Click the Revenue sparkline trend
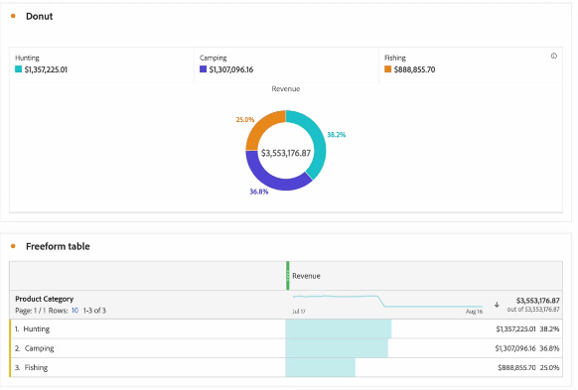Viewport: 578px width, 390px height. click(x=387, y=301)
